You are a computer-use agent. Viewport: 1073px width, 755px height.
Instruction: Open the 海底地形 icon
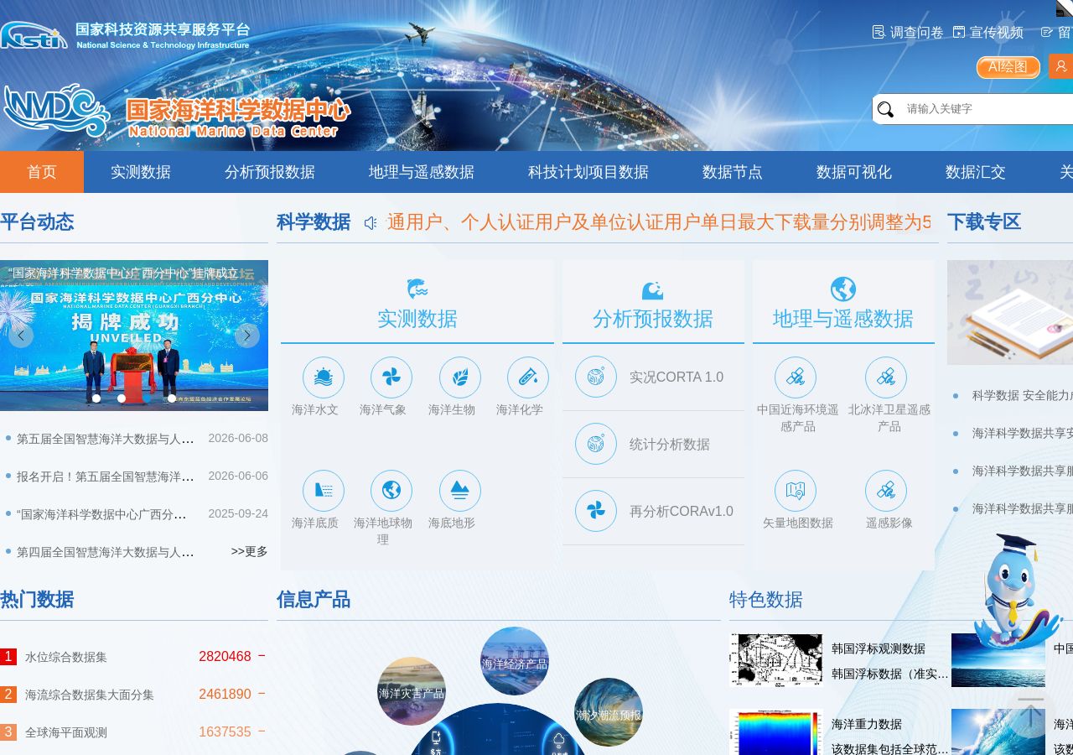click(460, 491)
